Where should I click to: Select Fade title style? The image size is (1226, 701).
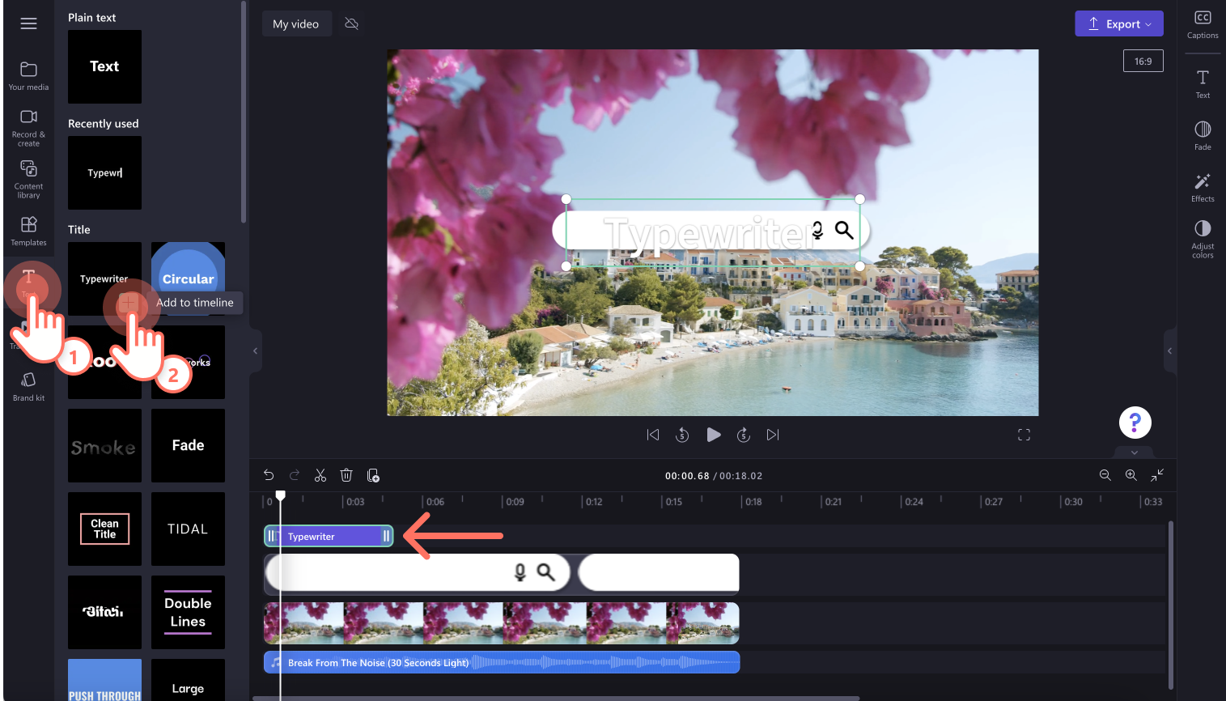tap(188, 445)
